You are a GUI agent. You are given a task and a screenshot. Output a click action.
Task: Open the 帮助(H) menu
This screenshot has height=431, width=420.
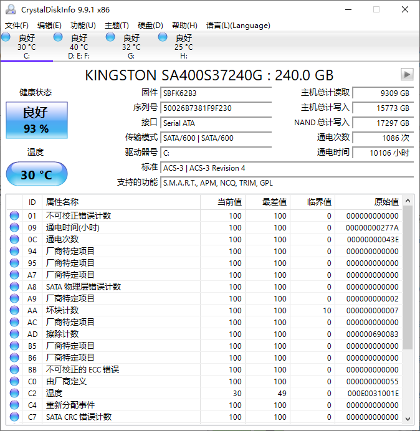coord(184,26)
